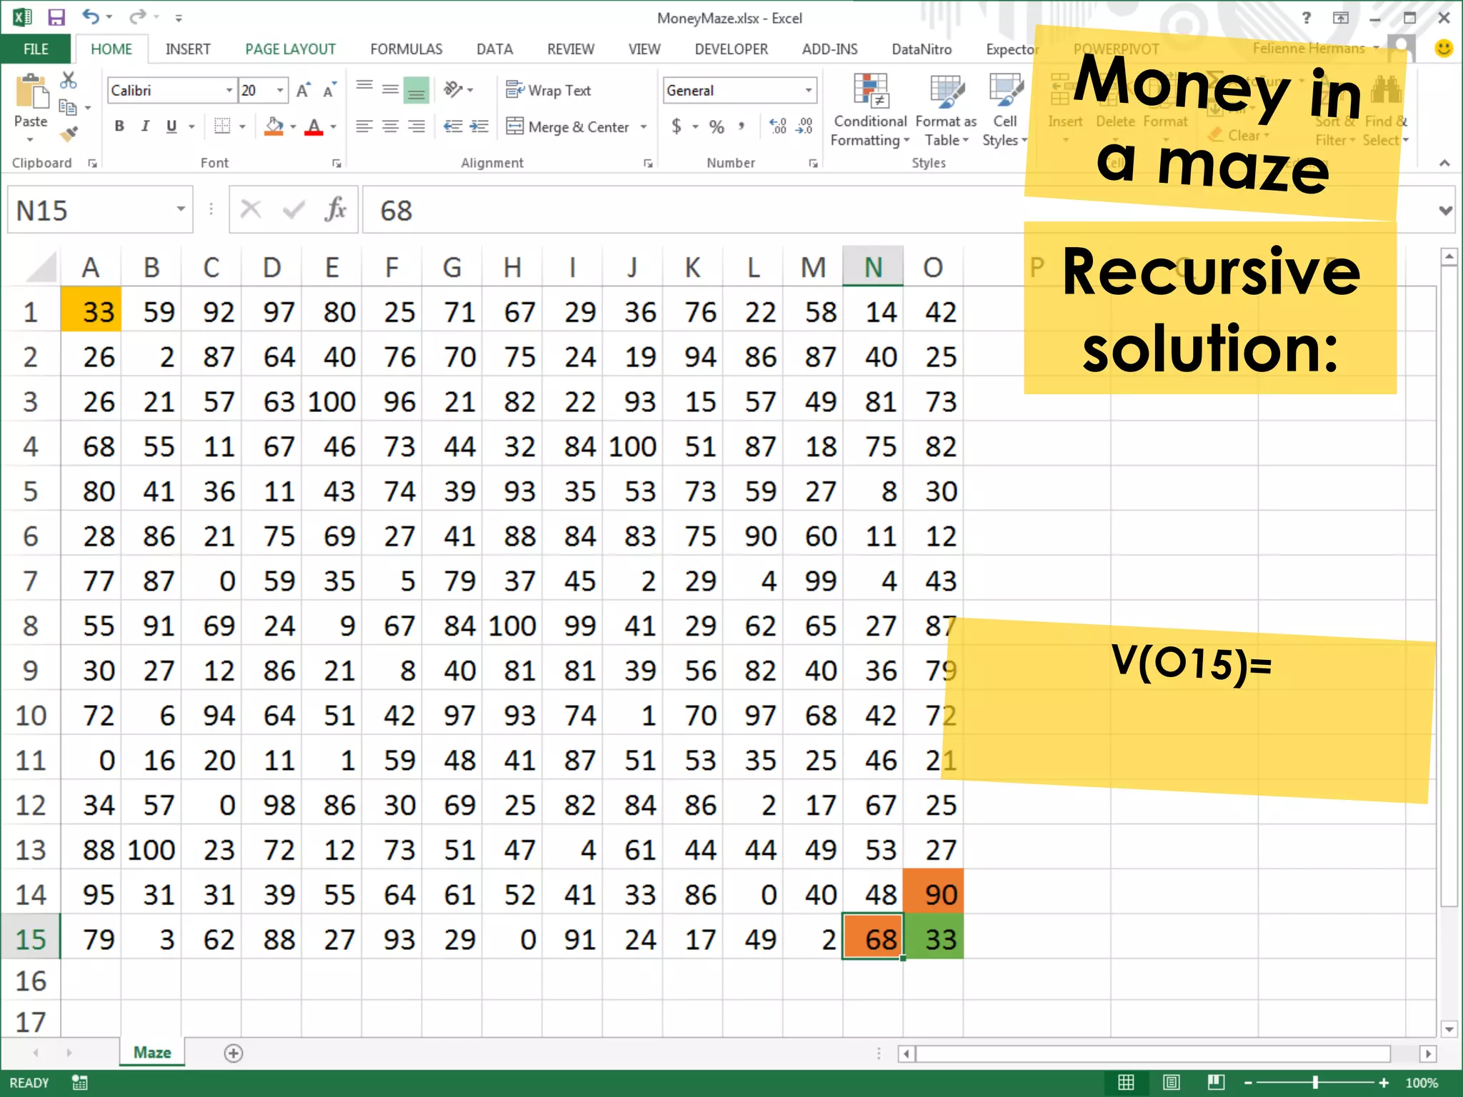The height and width of the screenshot is (1097, 1463).
Task: Click the Increase Decimal icon
Action: pos(778,126)
